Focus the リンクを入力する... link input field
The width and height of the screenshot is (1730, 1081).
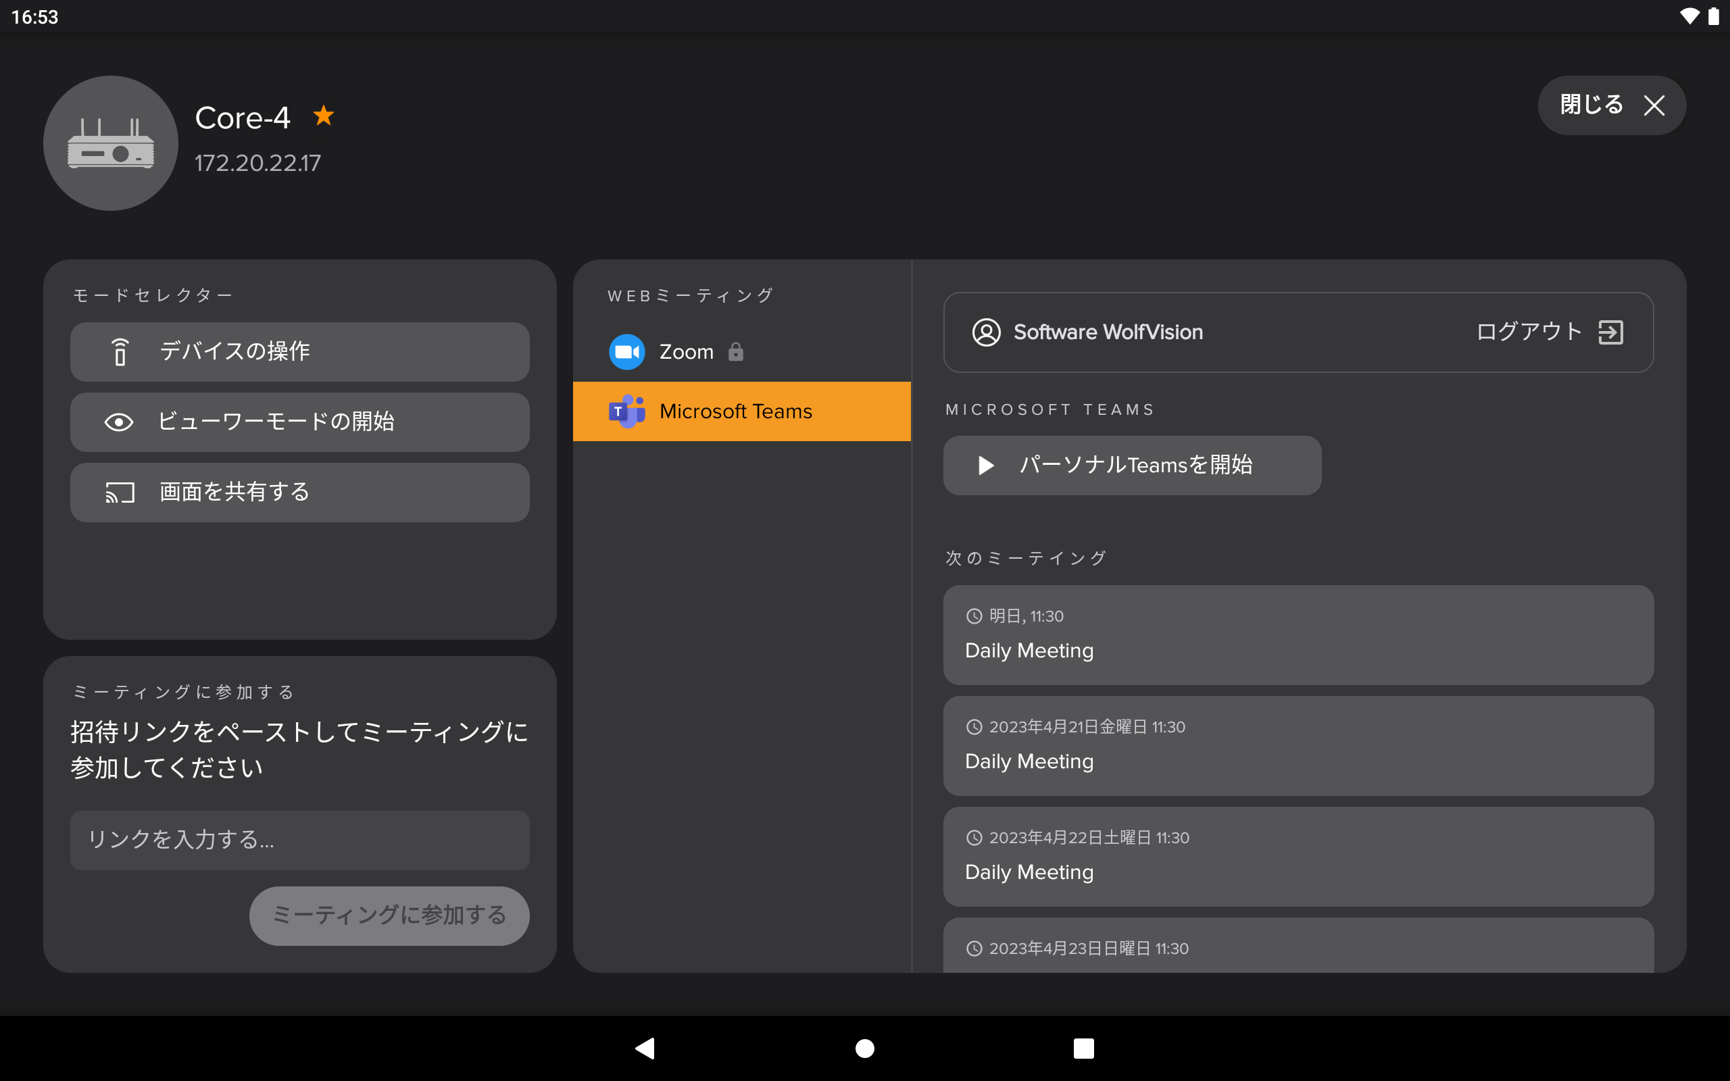(299, 840)
